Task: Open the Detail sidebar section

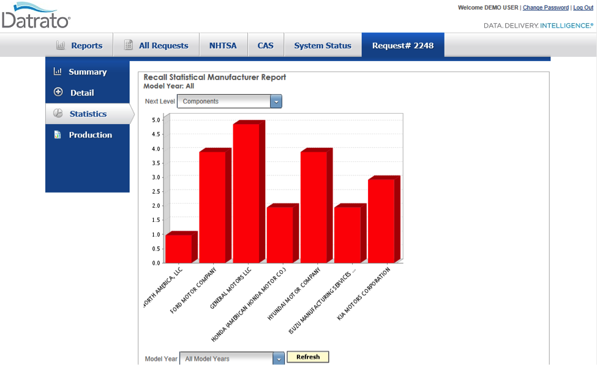Action: [88, 92]
